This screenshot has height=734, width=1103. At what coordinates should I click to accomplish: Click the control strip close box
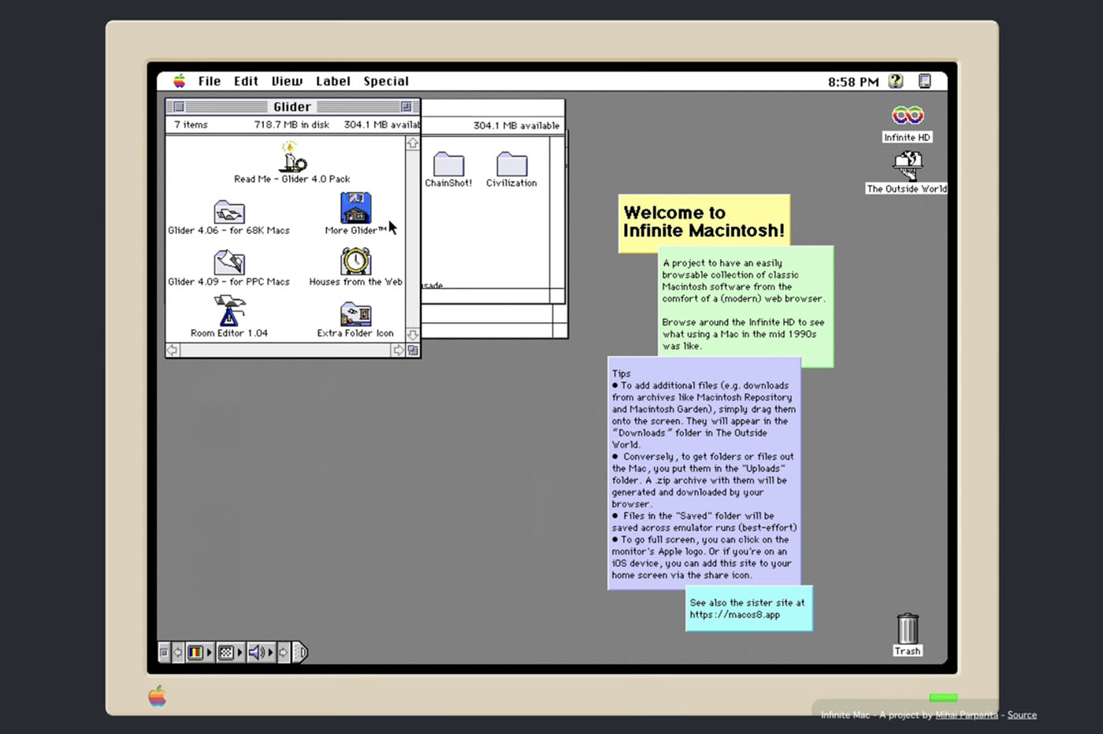pos(164,652)
